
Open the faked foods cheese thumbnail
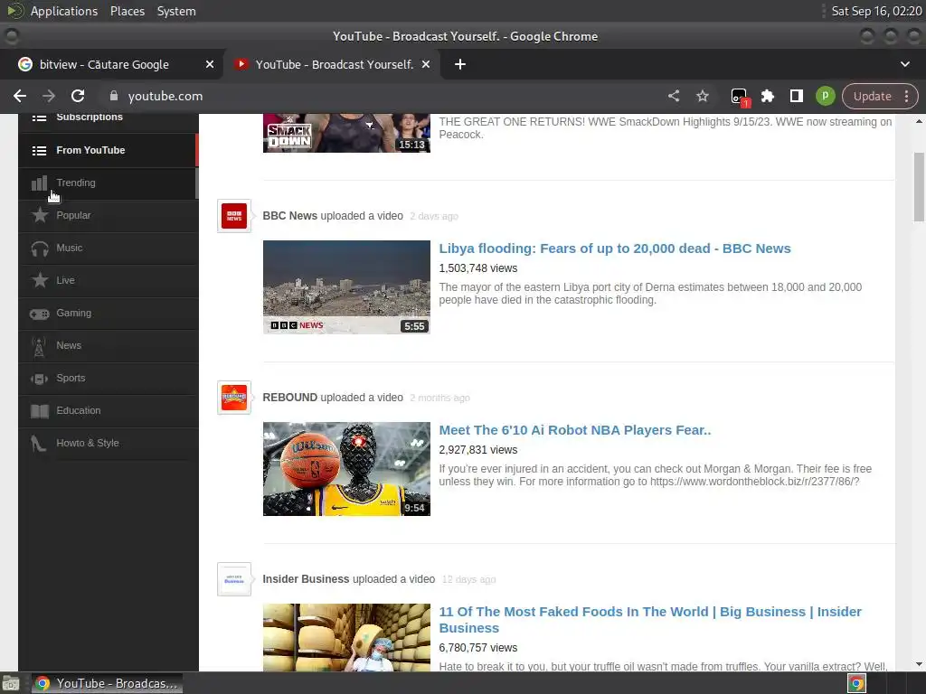coord(346,637)
